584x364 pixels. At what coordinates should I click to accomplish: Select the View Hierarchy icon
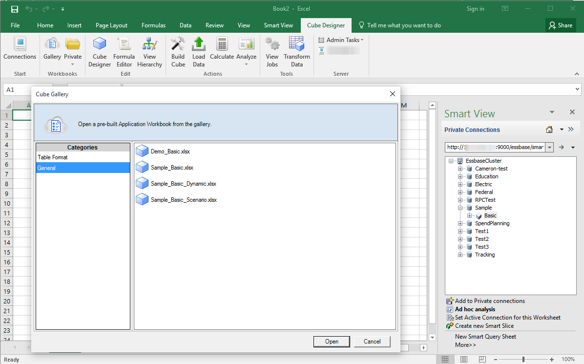[149, 52]
